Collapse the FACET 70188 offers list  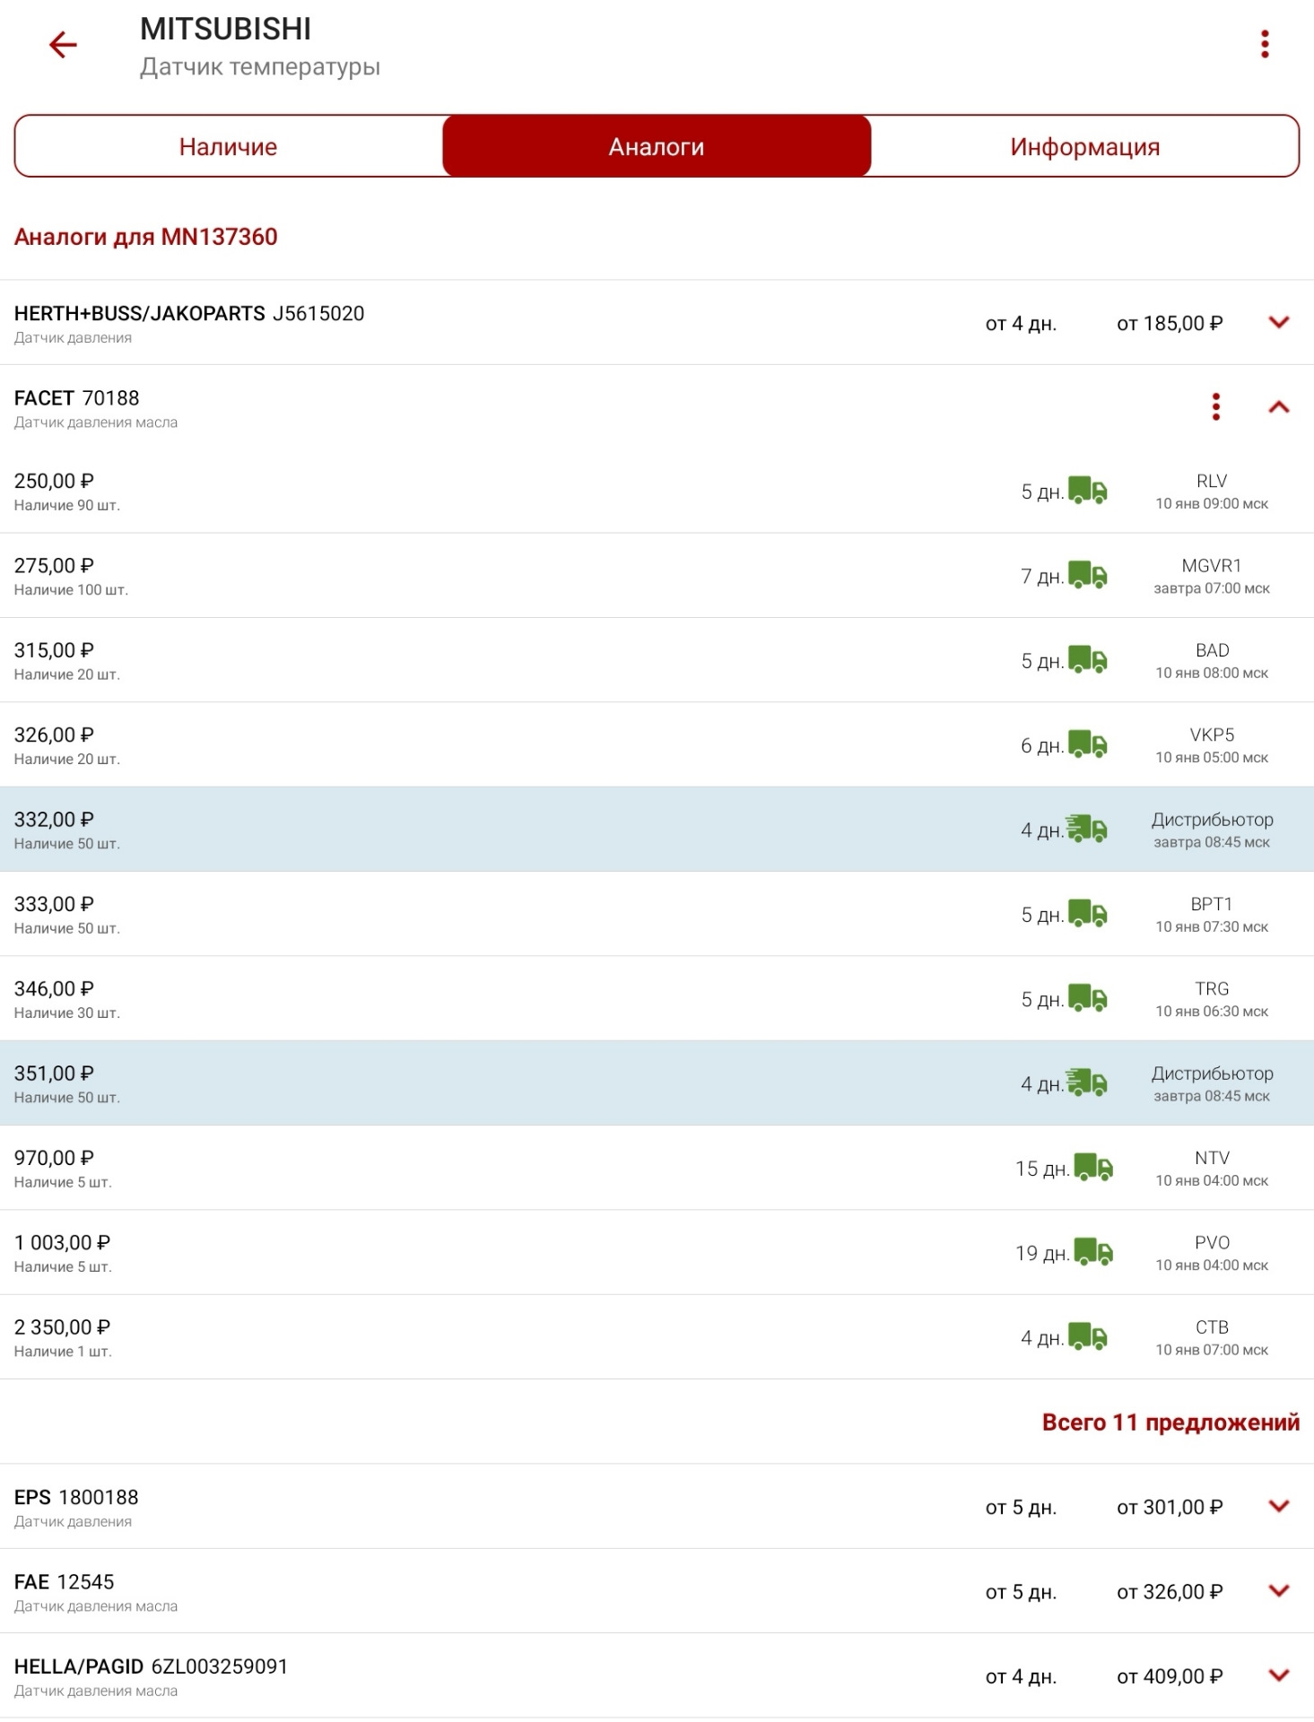1279,407
